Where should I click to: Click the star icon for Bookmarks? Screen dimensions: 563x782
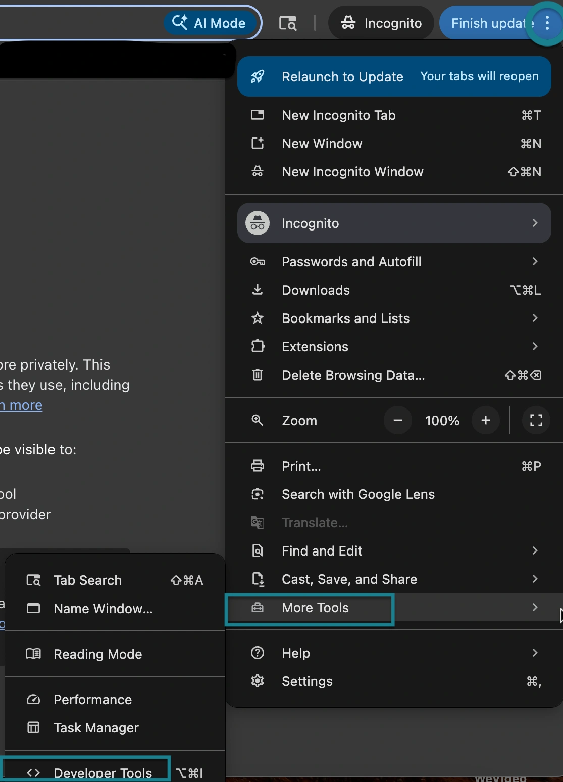258,318
